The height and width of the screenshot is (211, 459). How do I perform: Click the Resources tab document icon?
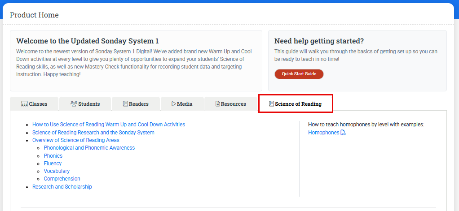pos(217,104)
